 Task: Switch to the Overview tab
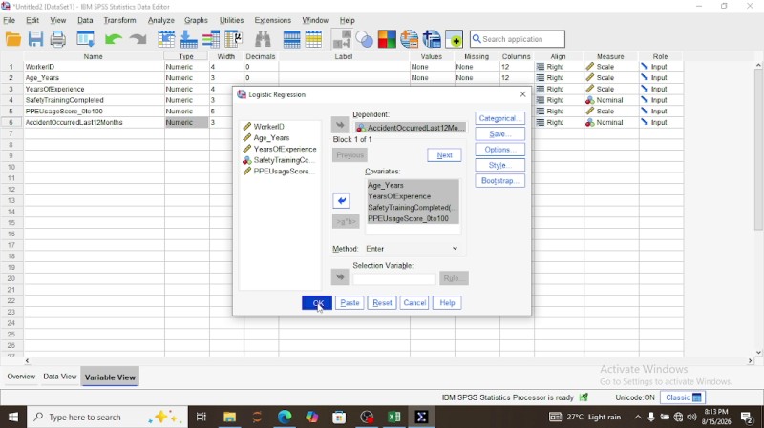point(21,377)
